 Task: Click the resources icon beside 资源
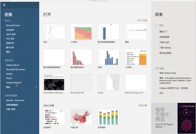point(157,68)
